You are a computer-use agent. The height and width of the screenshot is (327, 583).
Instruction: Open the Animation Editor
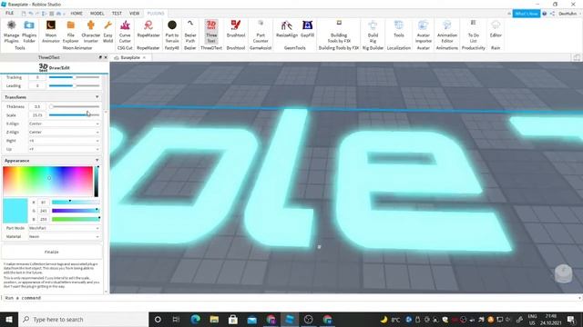(447, 31)
